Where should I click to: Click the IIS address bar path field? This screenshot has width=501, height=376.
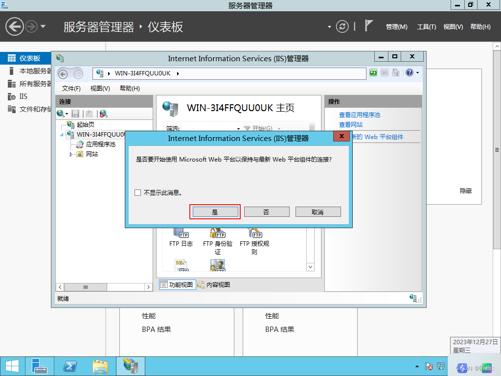229,73
